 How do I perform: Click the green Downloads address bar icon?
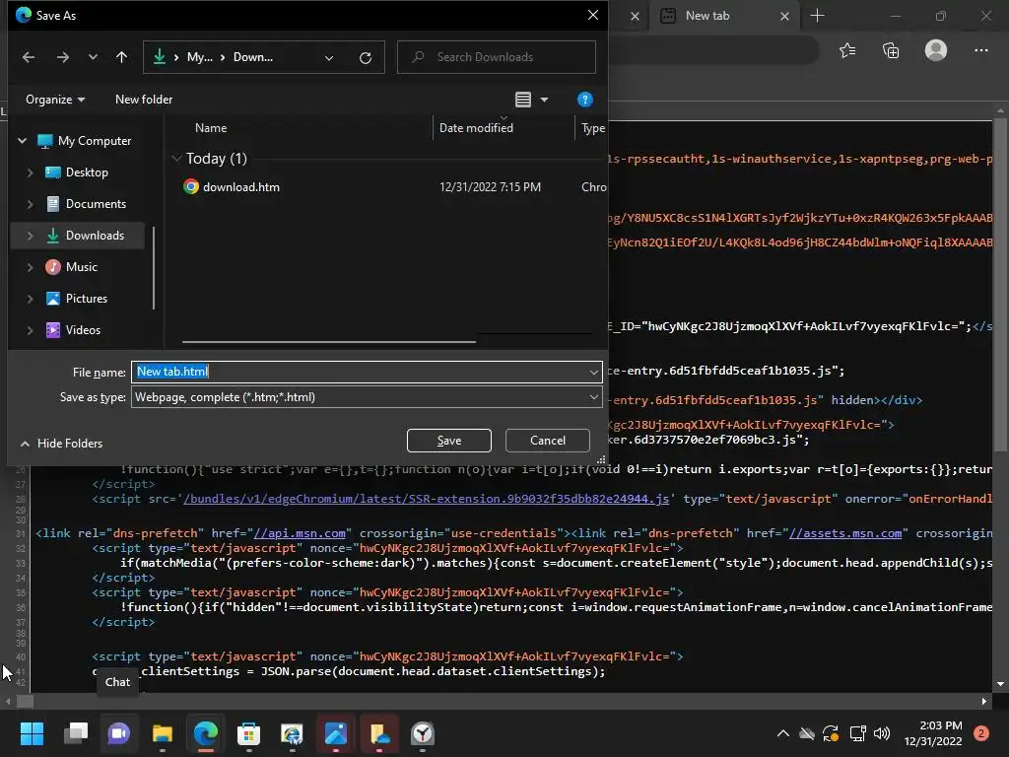click(x=159, y=57)
